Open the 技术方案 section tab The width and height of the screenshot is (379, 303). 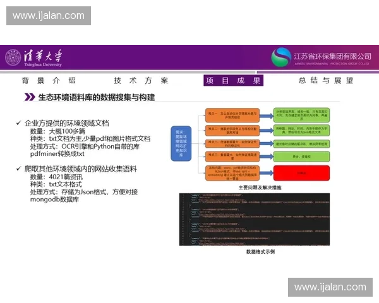pos(141,80)
